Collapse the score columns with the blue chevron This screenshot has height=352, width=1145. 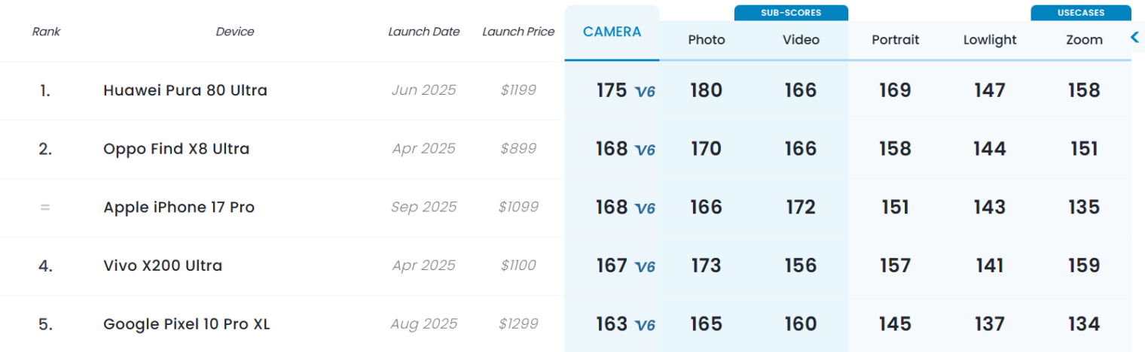(x=1134, y=37)
